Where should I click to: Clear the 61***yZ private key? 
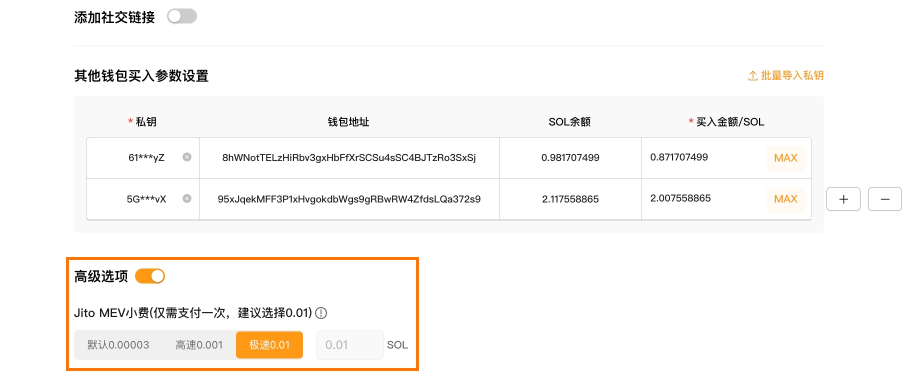tap(187, 157)
